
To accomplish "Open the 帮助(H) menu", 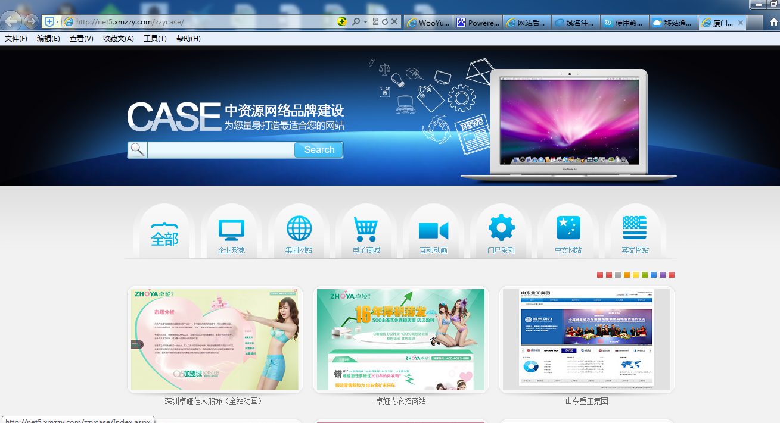I will (x=188, y=39).
